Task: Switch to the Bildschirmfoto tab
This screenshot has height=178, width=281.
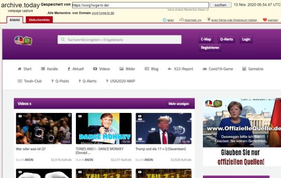Action: (39, 20)
